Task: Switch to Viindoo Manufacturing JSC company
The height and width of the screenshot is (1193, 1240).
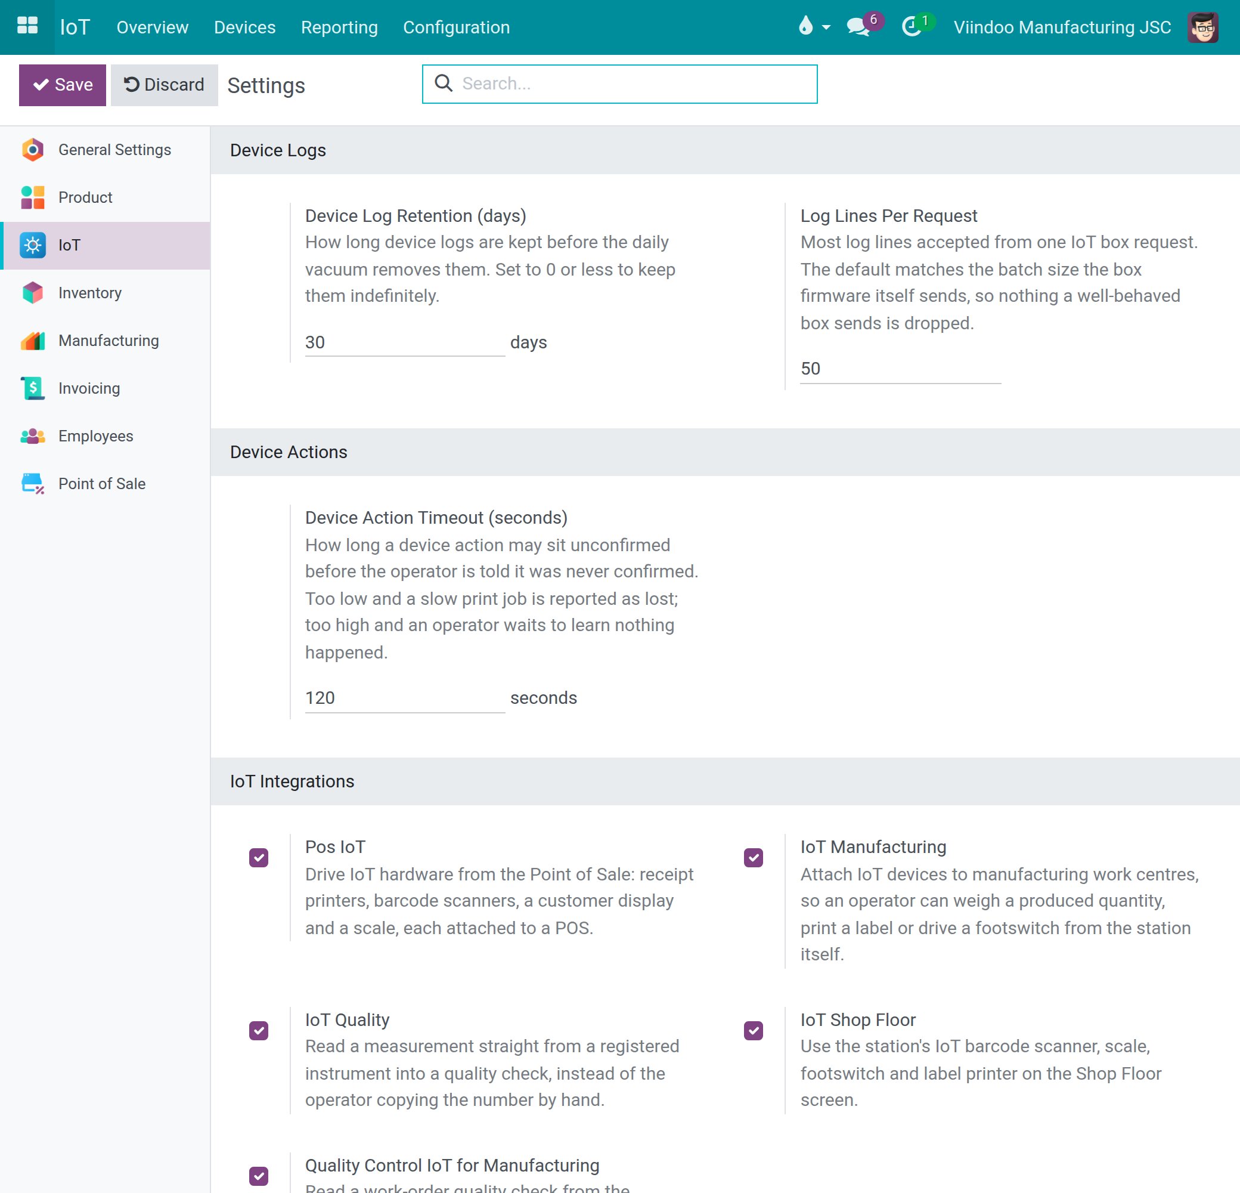Action: click(1062, 27)
